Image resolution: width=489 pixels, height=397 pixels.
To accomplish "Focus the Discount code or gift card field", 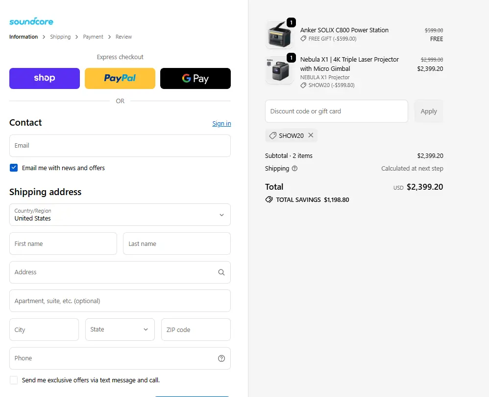I will (x=337, y=111).
